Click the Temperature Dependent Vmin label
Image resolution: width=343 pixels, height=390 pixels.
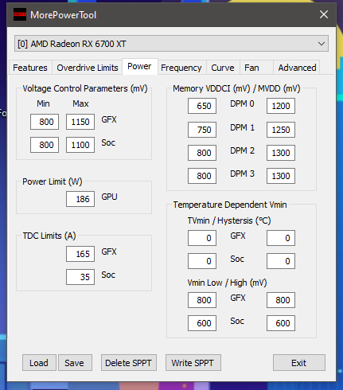tap(230, 205)
